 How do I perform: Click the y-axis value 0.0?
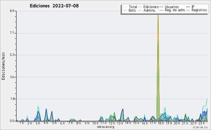(12, 121)
